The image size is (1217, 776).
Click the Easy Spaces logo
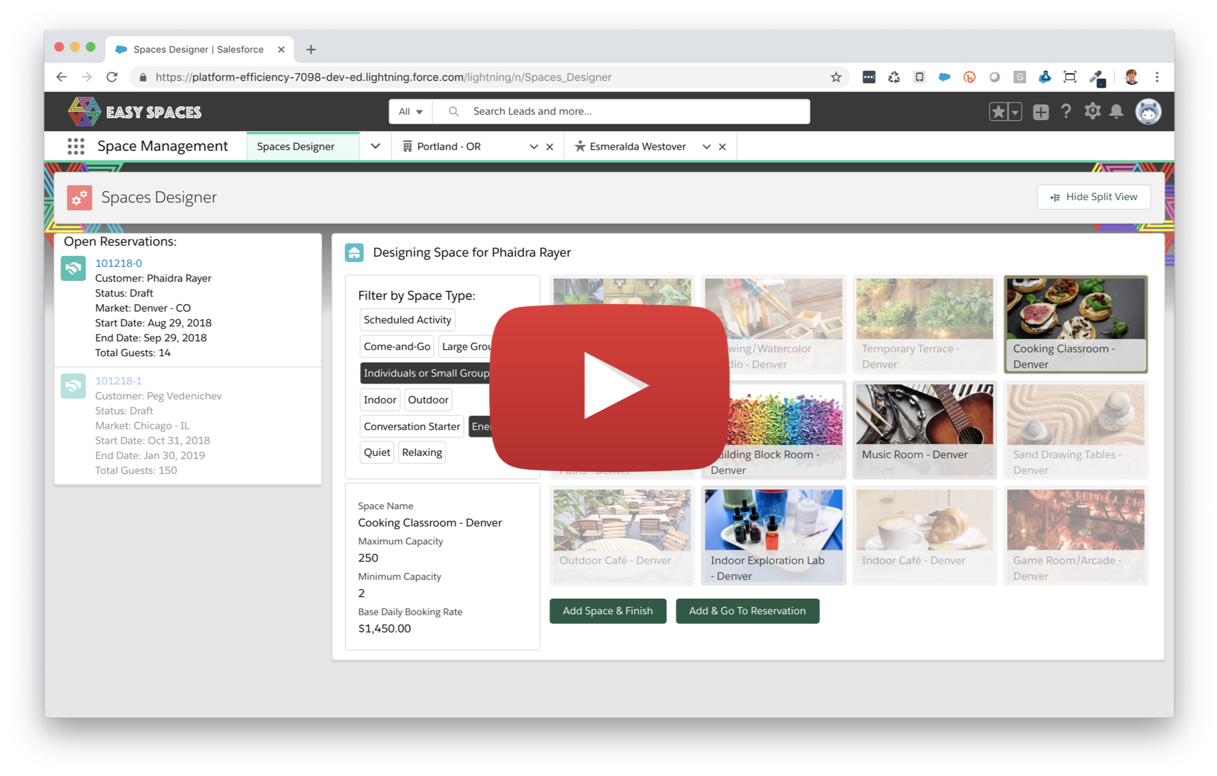pos(135,111)
